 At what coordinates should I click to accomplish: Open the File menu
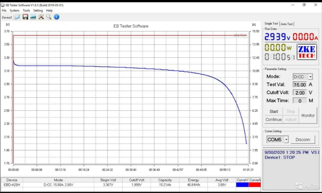pyautogui.click(x=4, y=10)
